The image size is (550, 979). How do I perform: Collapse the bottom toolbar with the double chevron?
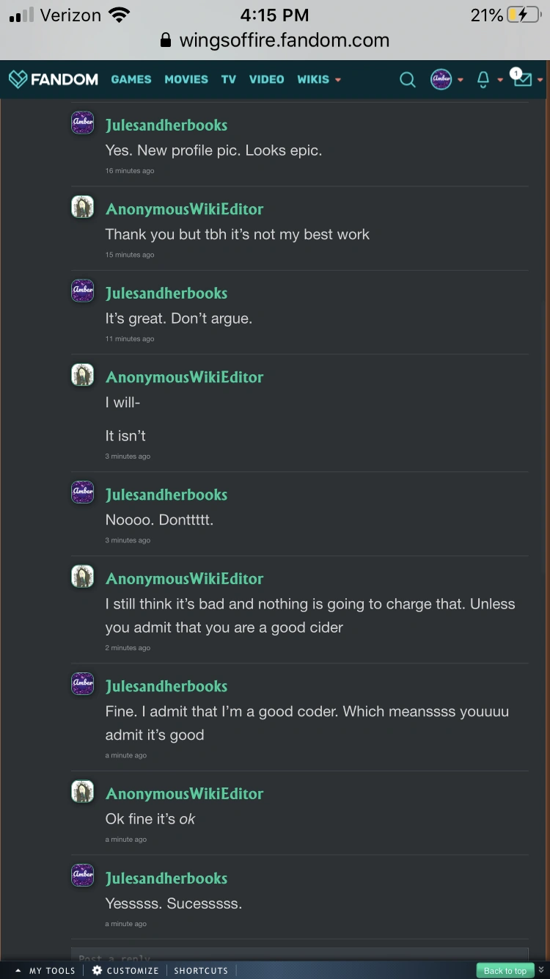[541, 969]
